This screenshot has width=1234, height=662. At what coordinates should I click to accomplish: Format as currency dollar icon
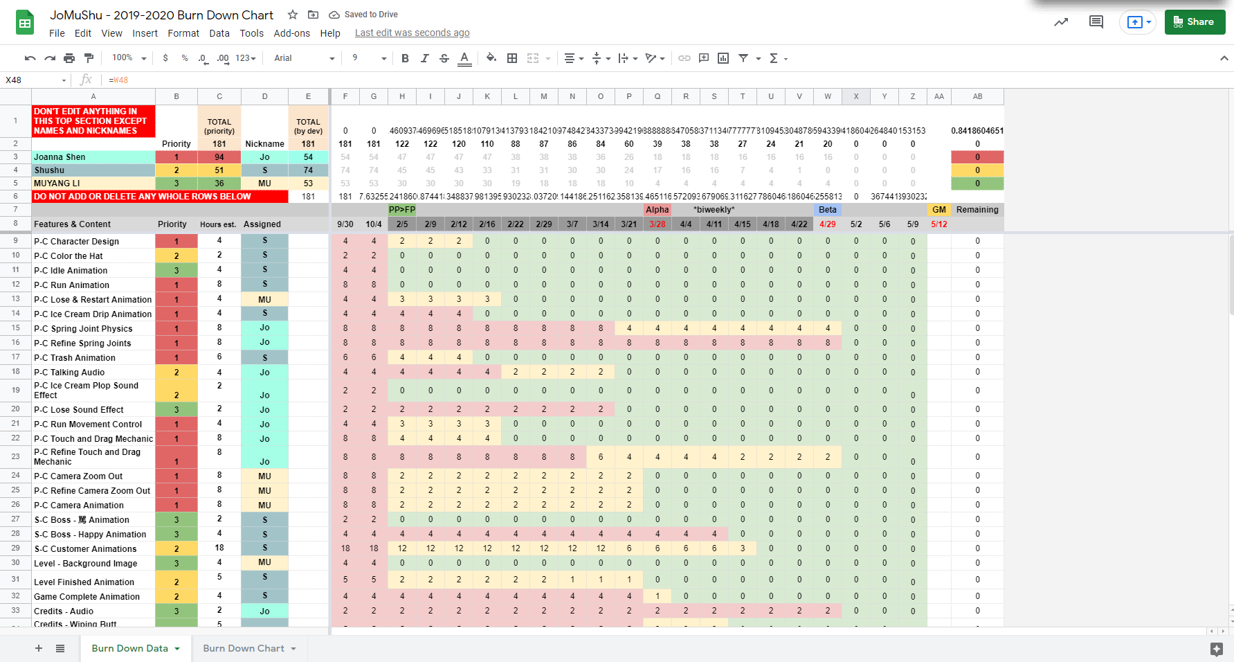[165, 58]
